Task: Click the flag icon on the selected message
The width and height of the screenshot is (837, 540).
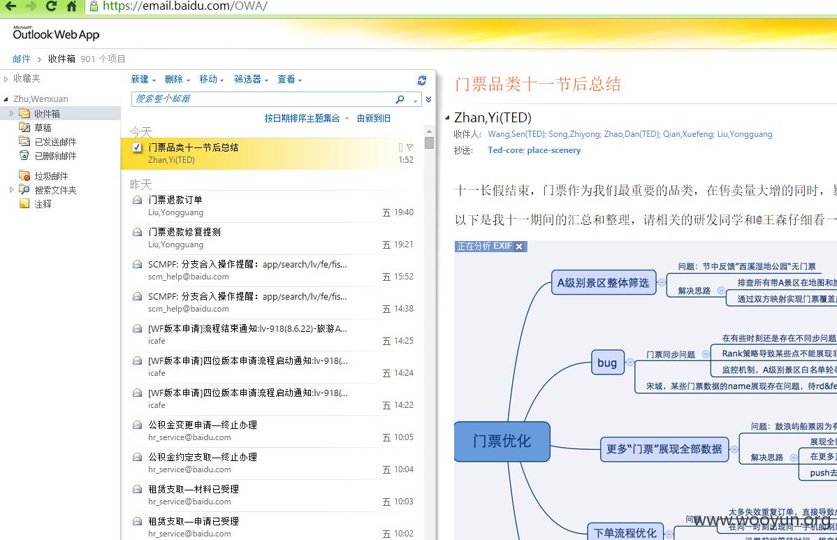Action: tap(409, 147)
